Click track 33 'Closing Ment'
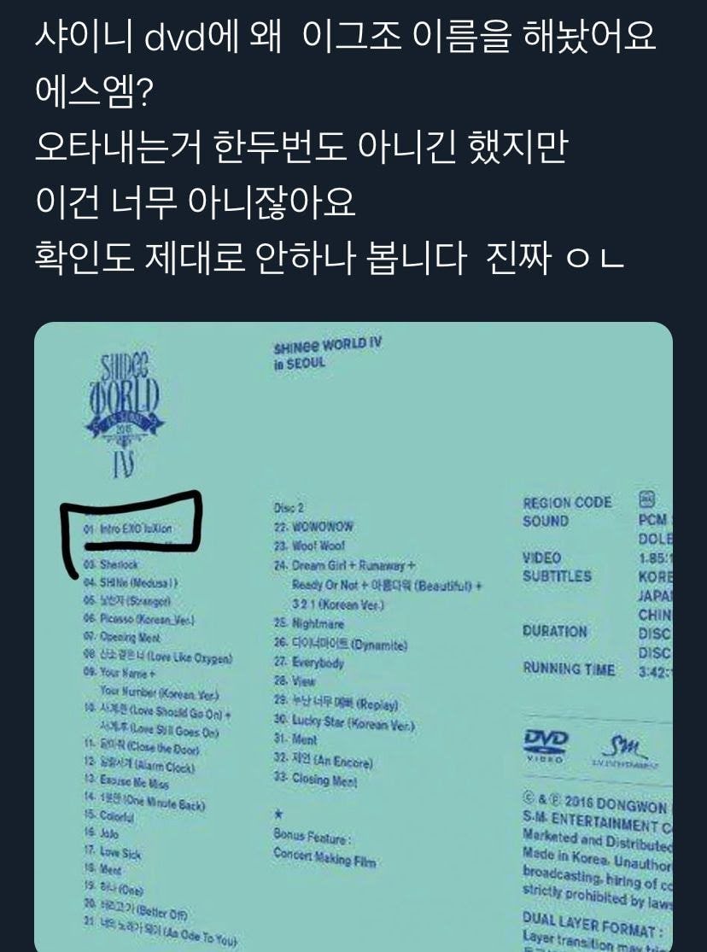The width and height of the screenshot is (707, 952). (315, 779)
